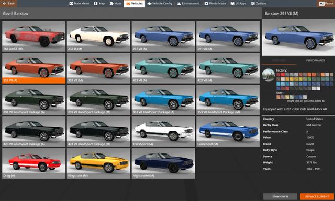
Task: Choose the first user color preset
Action: tap(278, 97)
